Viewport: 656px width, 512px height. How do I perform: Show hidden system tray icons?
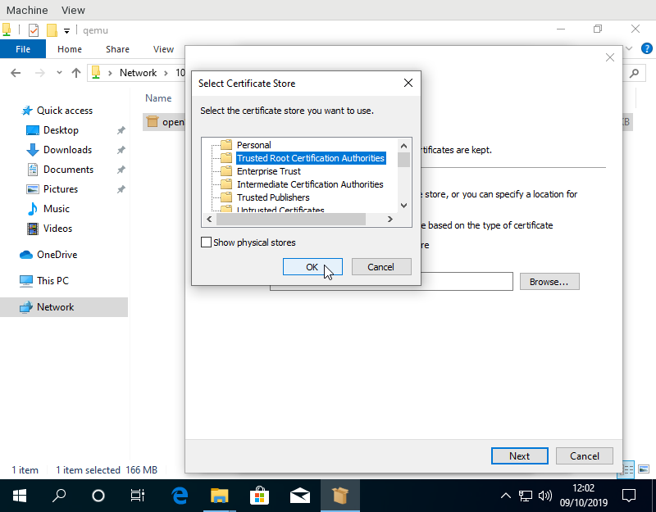505,496
